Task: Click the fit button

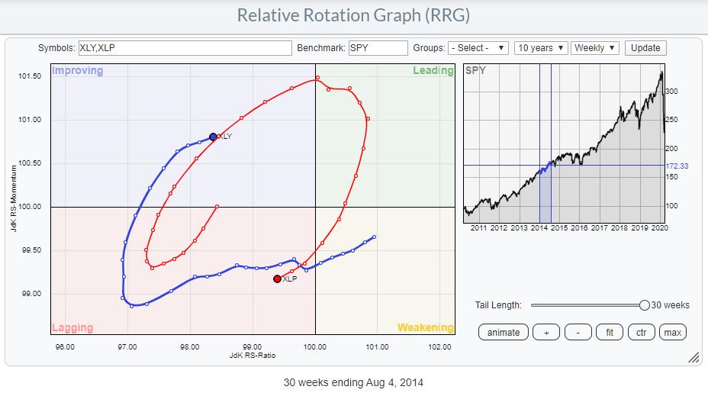Action: pos(610,332)
